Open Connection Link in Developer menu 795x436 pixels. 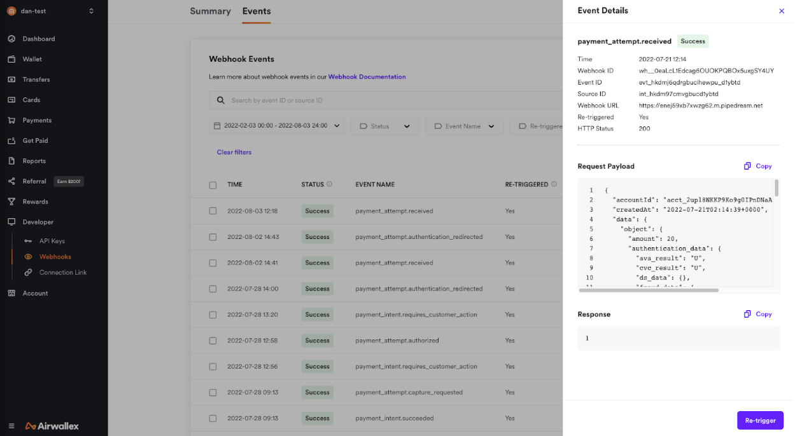pyautogui.click(x=62, y=272)
